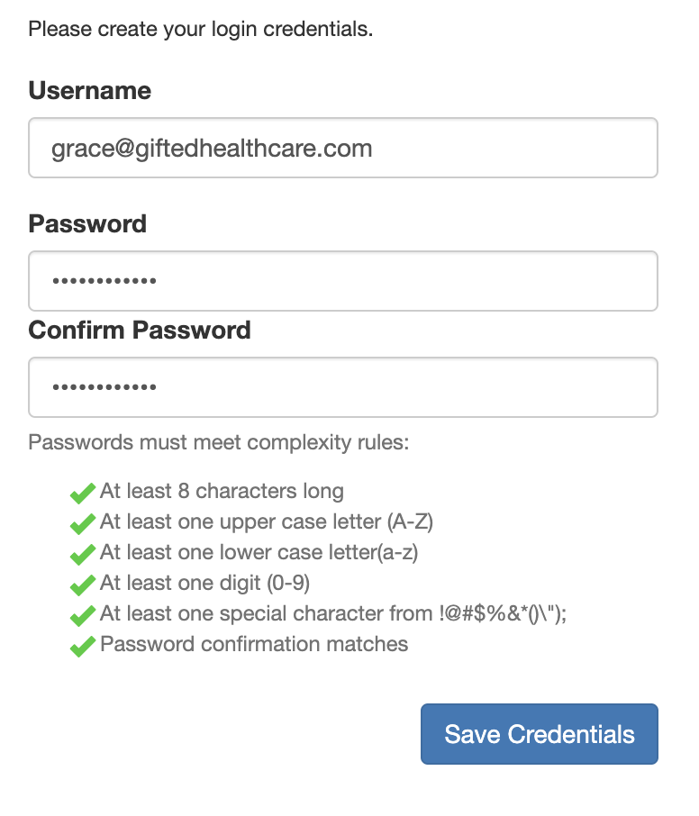
Task: Click the 'At least 8 characters long' rule text
Action: pyautogui.click(x=222, y=492)
